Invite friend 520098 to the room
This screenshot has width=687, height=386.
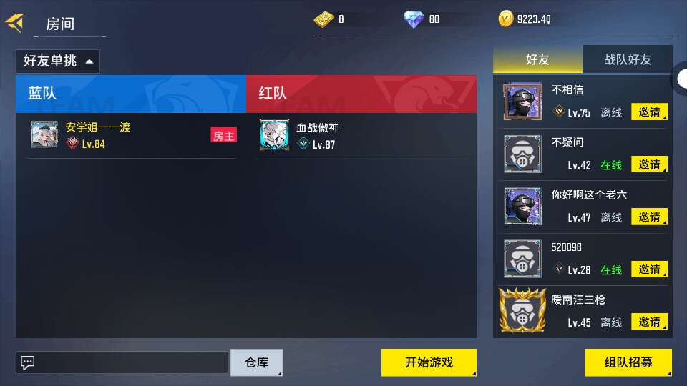[x=649, y=269]
